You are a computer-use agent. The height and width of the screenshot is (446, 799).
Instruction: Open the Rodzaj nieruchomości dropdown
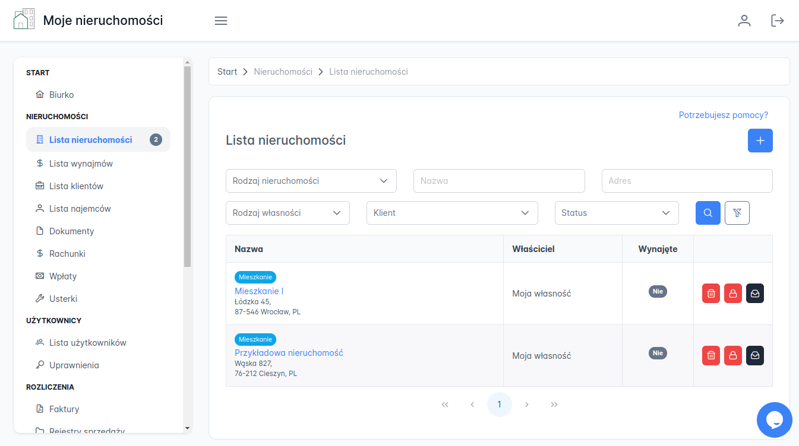(x=311, y=180)
